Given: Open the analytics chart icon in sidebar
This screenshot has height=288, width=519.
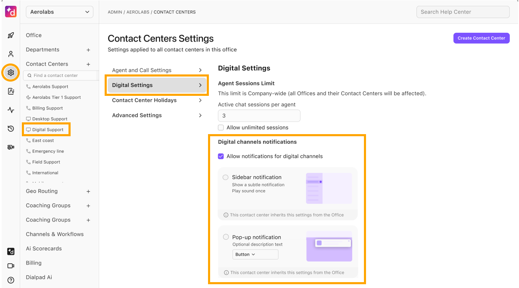Looking at the screenshot, I should point(11,91).
